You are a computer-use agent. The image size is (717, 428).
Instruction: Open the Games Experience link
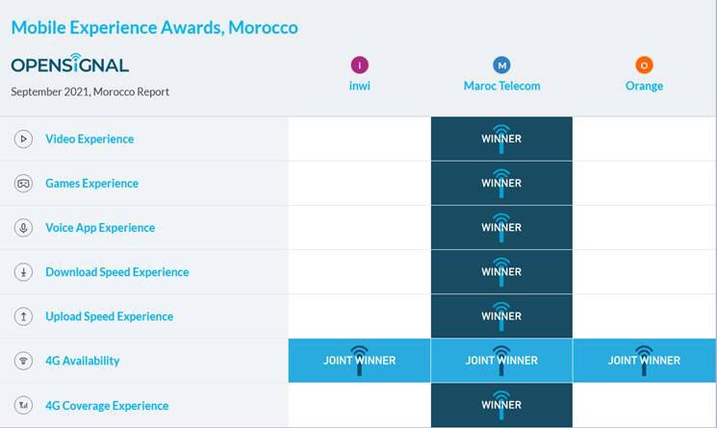pos(91,184)
